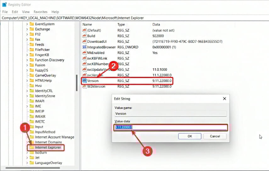Screen dimensions: 269x171
Task: Select the Internet Domains key
Action: pyautogui.click(x=48, y=142)
